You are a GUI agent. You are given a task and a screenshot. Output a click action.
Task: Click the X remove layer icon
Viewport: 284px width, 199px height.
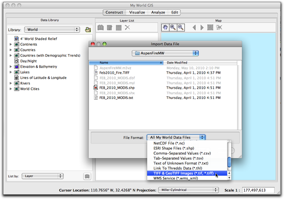click(128, 27)
